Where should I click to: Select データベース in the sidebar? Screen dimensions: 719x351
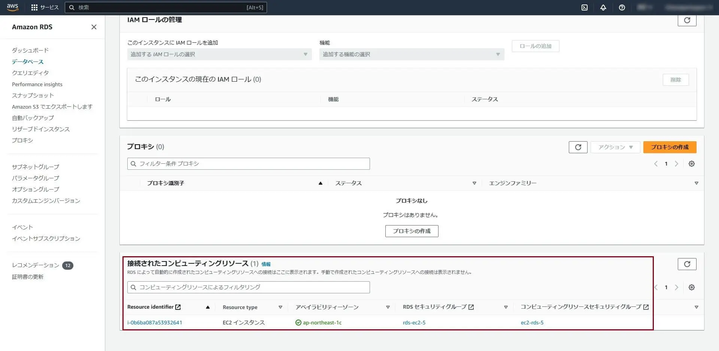tap(28, 61)
